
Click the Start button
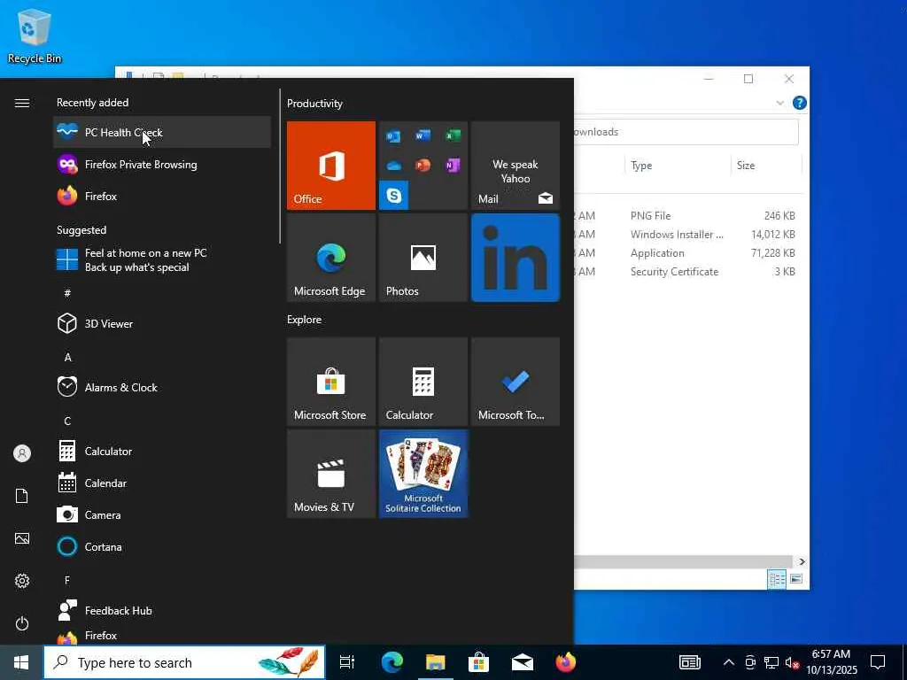21,662
